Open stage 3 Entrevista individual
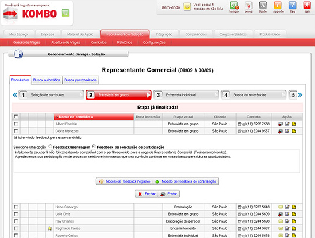Screen dimensions: 315x238 coord(186,95)
